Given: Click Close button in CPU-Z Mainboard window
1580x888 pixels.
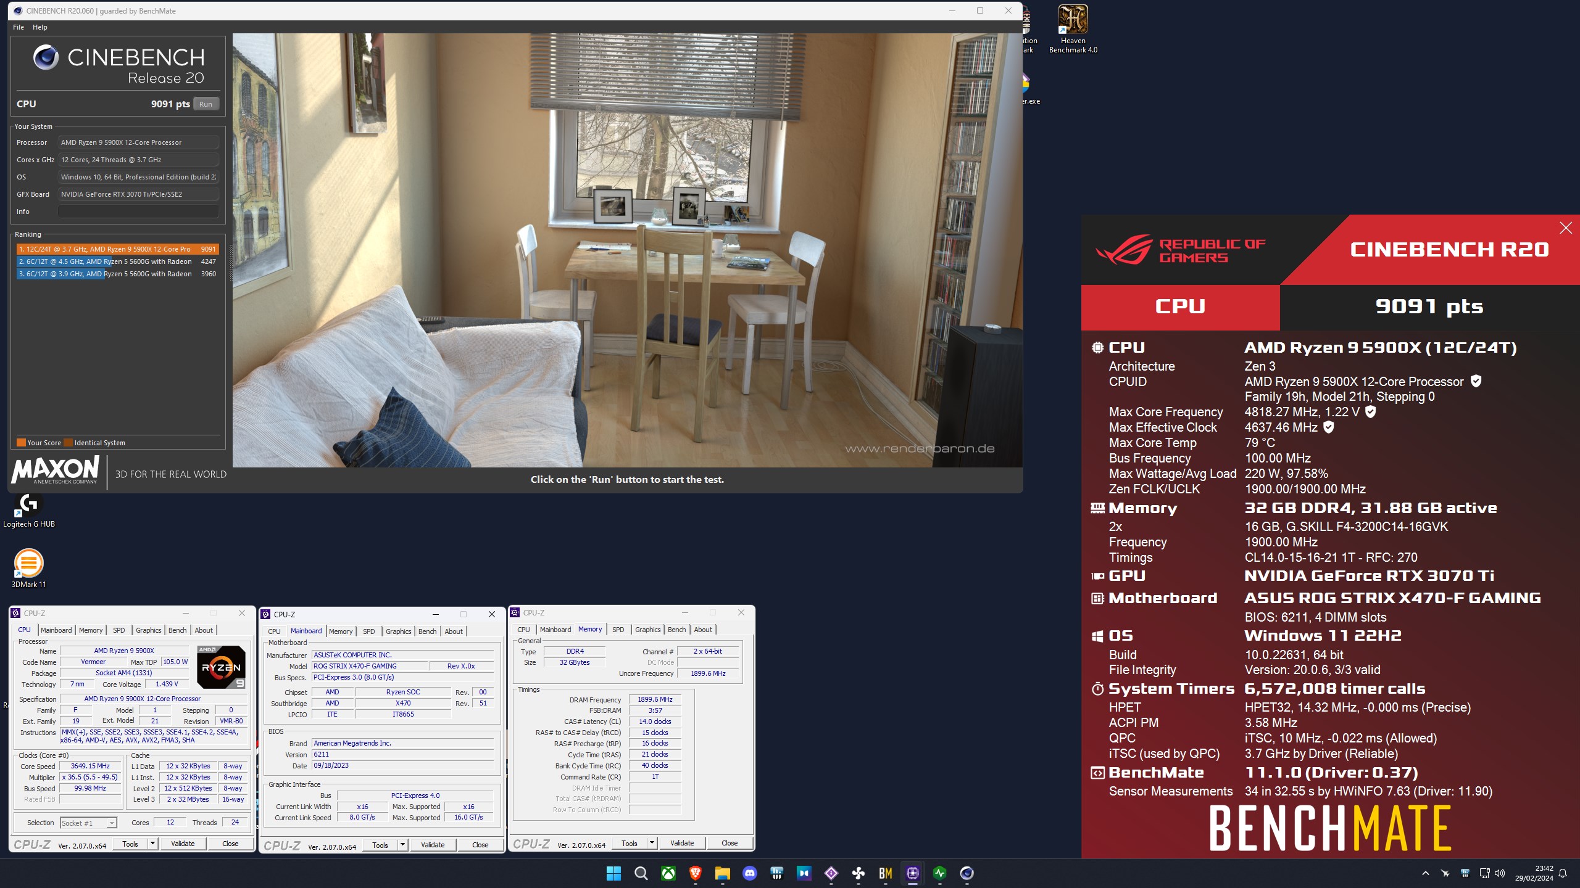Looking at the screenshot, I should 480,845.
